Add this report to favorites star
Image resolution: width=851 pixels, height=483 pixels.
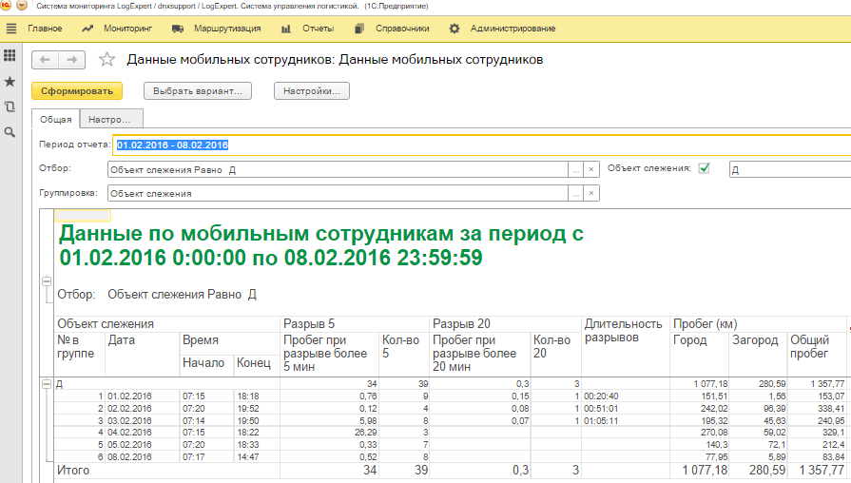(x=106, y=59)
